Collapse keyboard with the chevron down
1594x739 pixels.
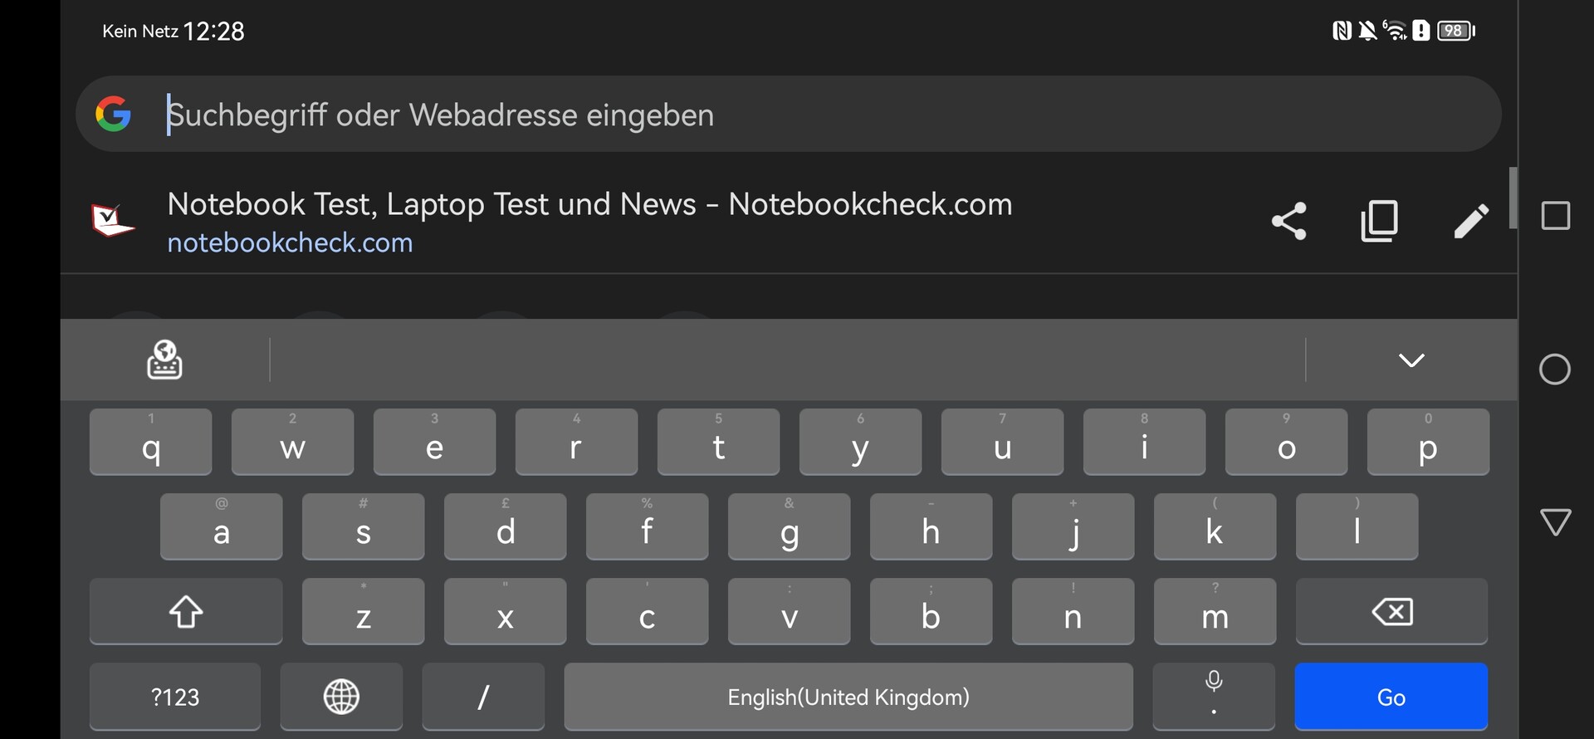click(1411, 360)
